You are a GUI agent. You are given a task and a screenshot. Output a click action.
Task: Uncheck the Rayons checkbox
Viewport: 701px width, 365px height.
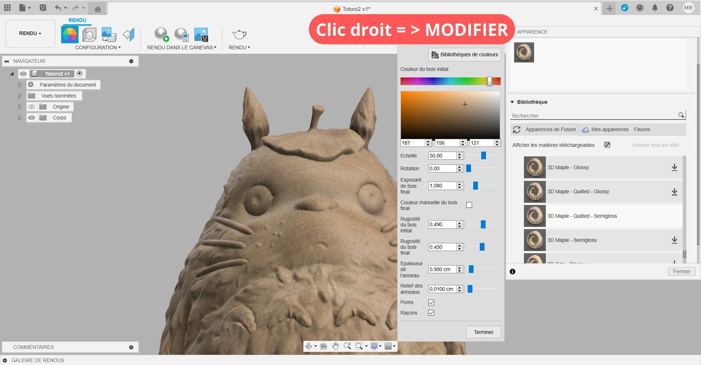(x=431, y=313)
